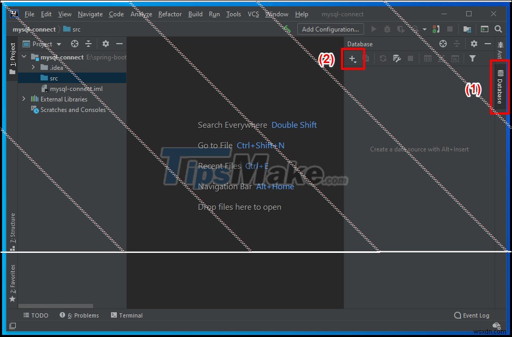The height and width of the screenshot is (337, 512).
Task: Click the new data source plus icon
Action: coord(353,58)
